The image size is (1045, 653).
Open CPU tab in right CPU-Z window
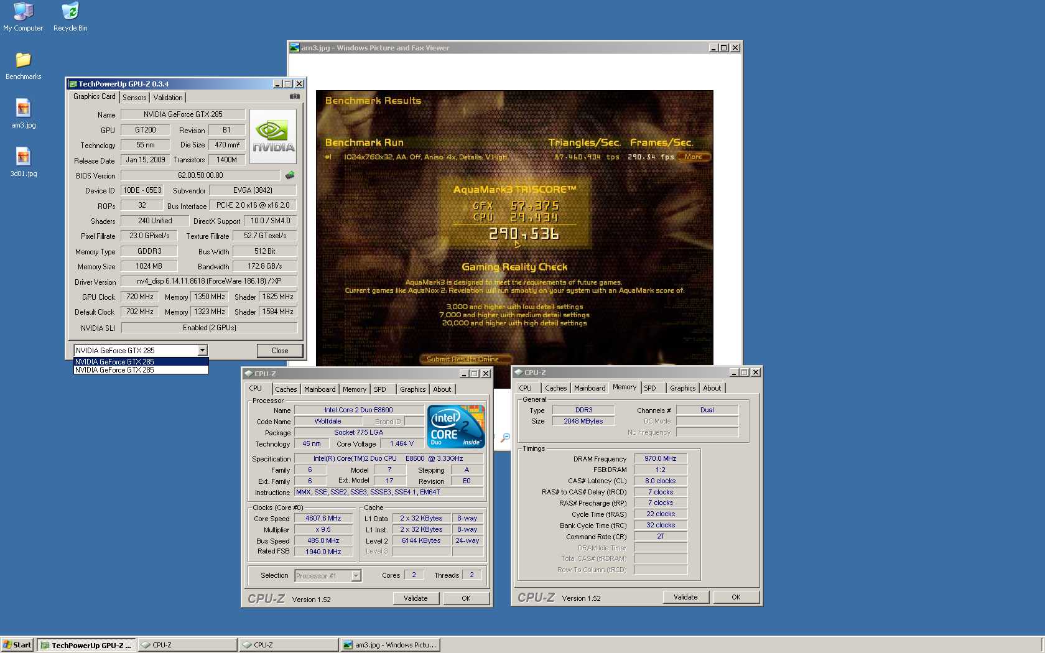[526, 388]
